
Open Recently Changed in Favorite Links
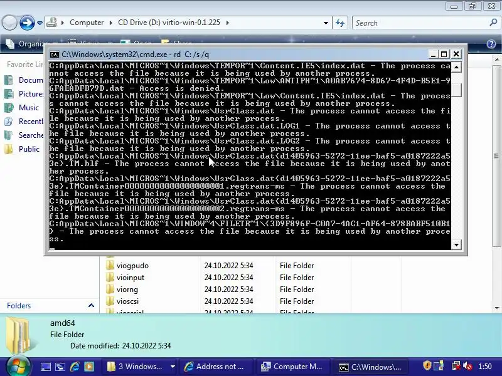pyautogui.click(x=31, y=121)
